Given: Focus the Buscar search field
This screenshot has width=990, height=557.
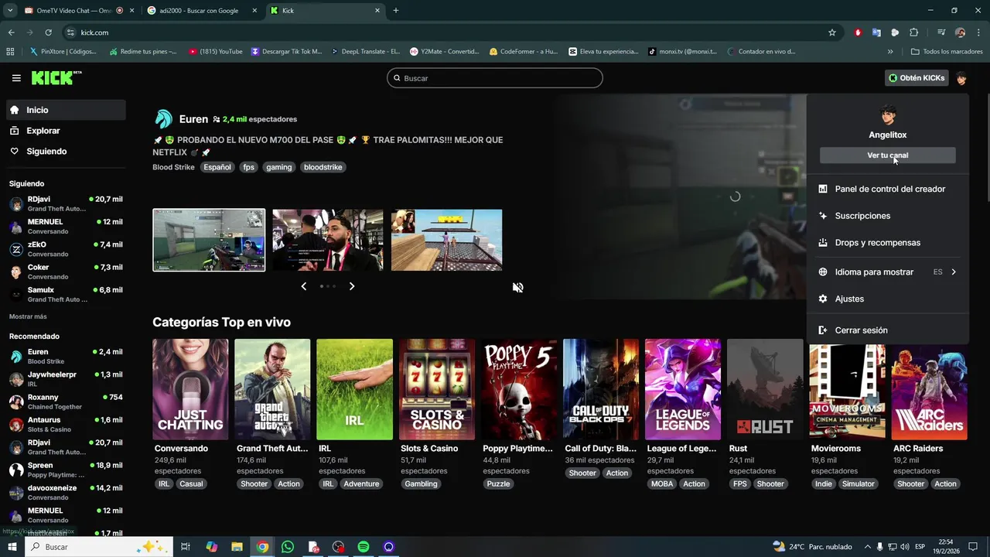Looking at the screenshot, I should (x=494, y=78).
